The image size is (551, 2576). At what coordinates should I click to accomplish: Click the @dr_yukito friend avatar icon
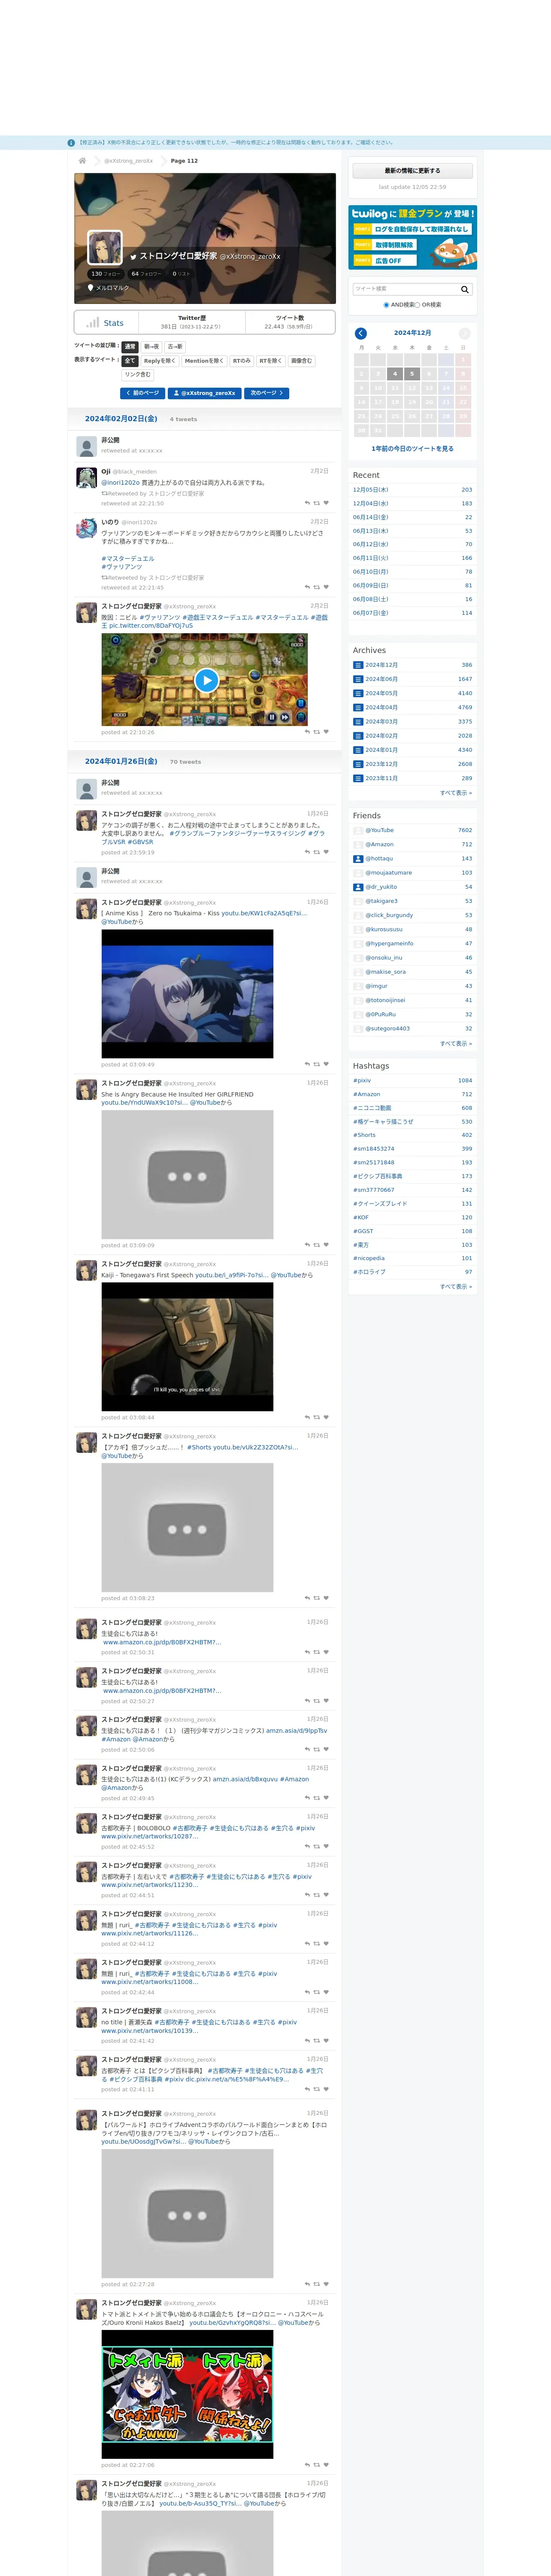tap(358, 887)
